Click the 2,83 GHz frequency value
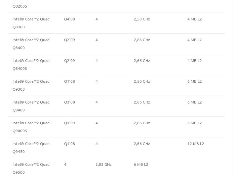Image resolution: width=234 pixels, height=178 pixels. point(103,164)
